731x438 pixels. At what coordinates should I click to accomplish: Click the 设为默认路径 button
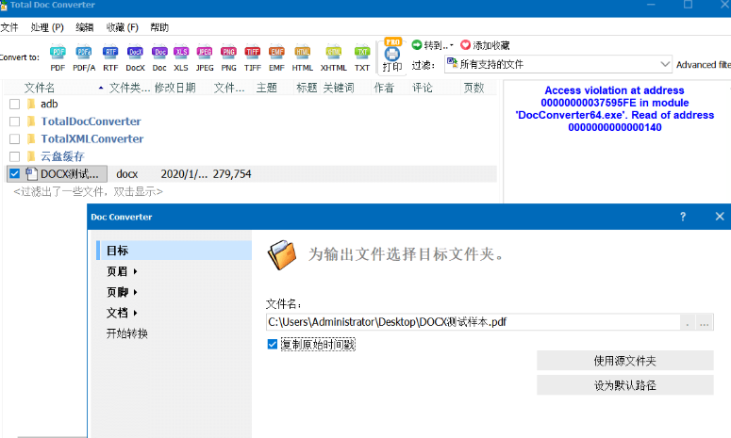click(x=624, y=385)
